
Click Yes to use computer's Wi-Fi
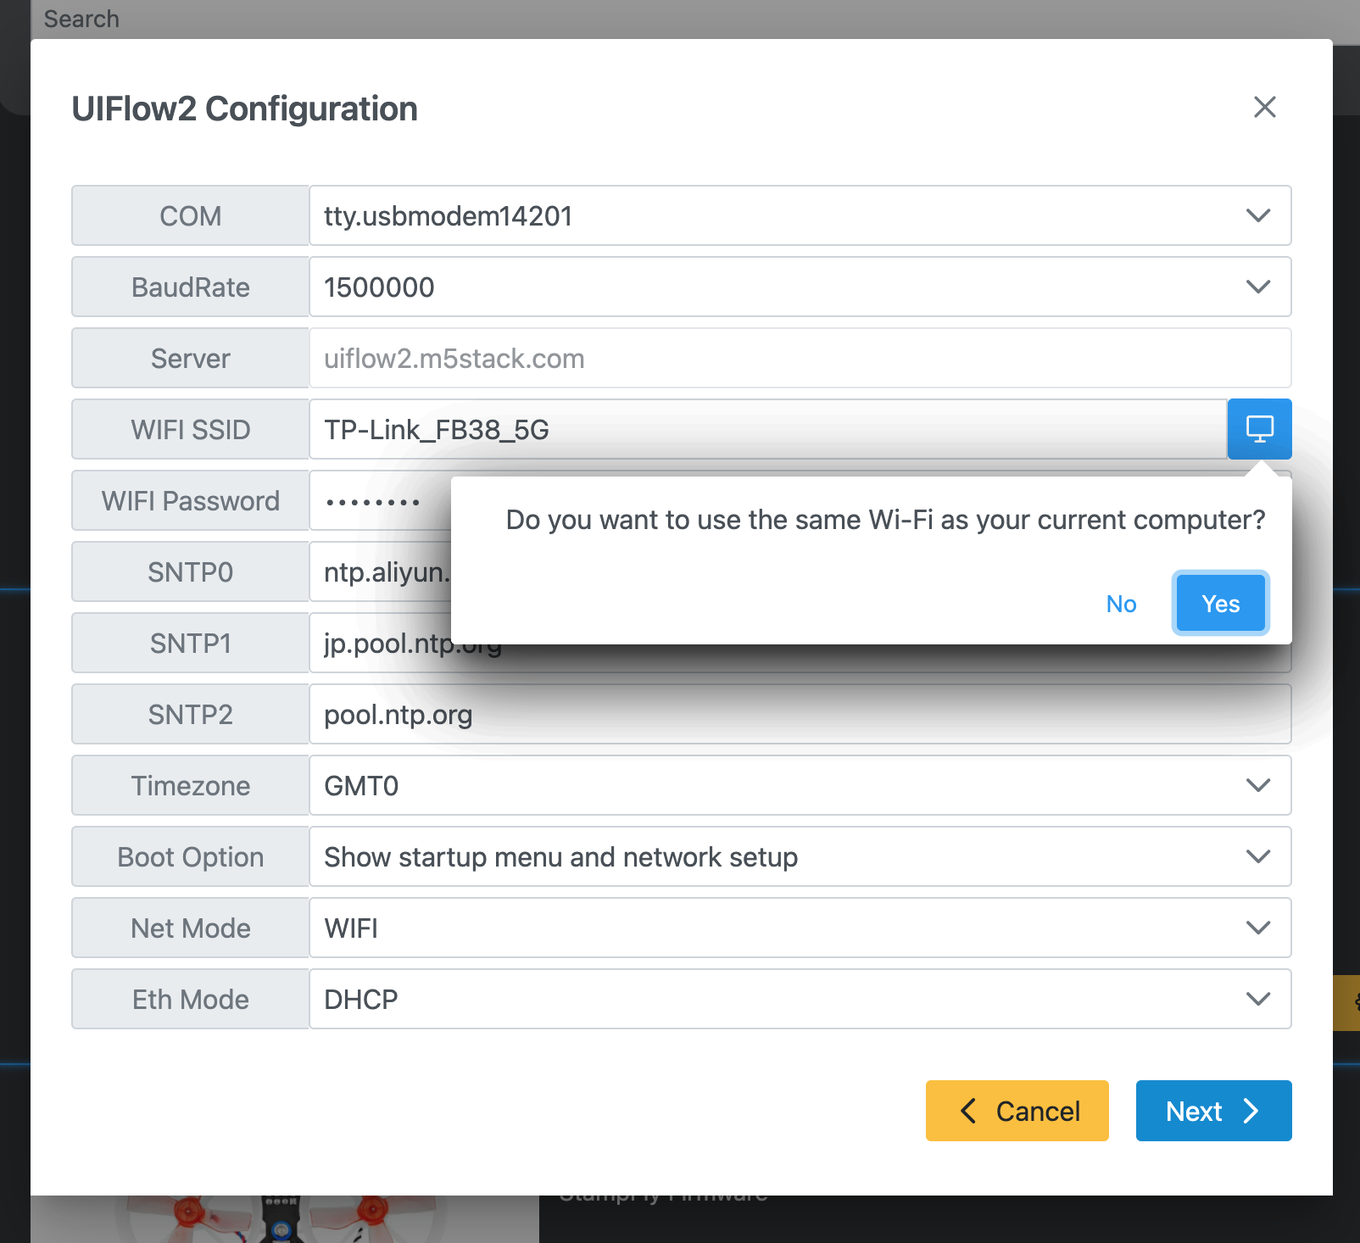1220,604
